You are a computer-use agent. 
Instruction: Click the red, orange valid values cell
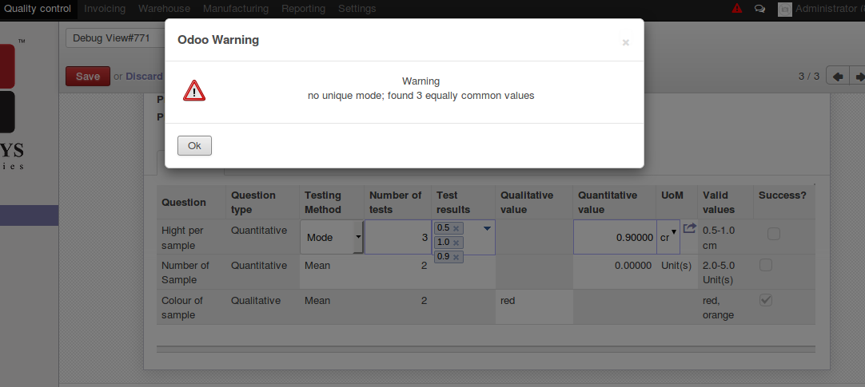[x=725, y=307]
